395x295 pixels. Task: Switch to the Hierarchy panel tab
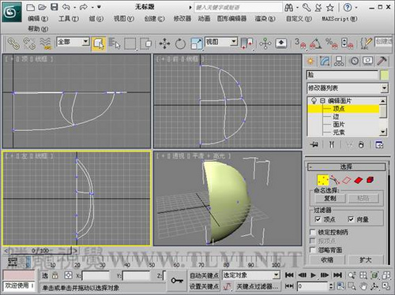339,61
